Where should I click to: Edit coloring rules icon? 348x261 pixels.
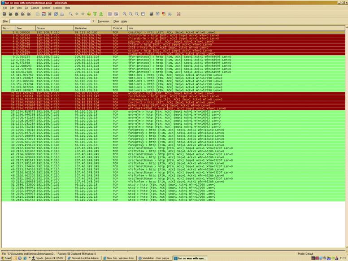click(164, 14)
